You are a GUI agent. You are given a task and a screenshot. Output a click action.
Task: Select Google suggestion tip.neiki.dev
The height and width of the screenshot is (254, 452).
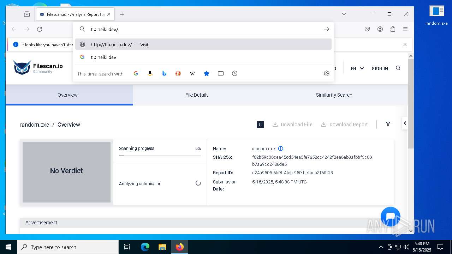[x=203, y=57]
